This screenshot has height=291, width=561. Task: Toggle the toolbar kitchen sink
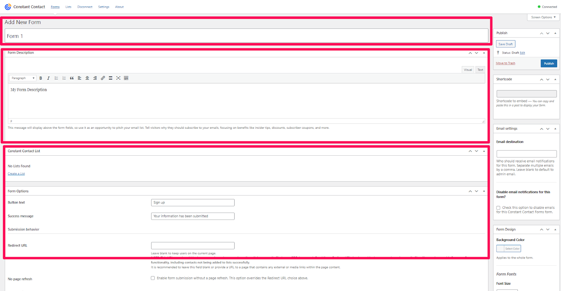pos(126,78)
